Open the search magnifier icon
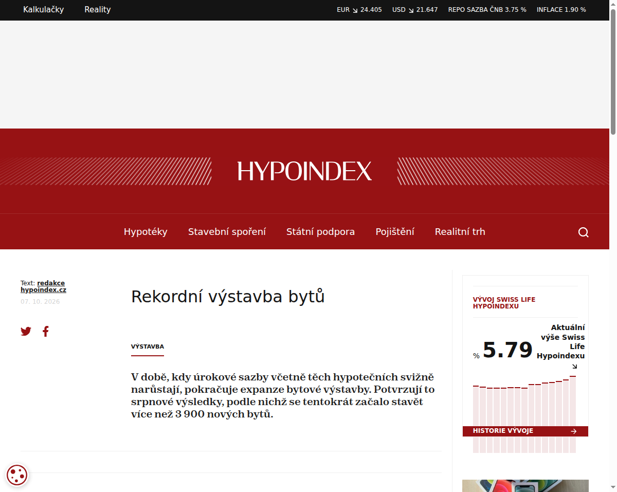Viewport: 617px width, 492px height. [583, 232]
